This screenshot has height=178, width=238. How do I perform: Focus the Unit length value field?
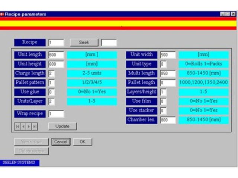56,55
